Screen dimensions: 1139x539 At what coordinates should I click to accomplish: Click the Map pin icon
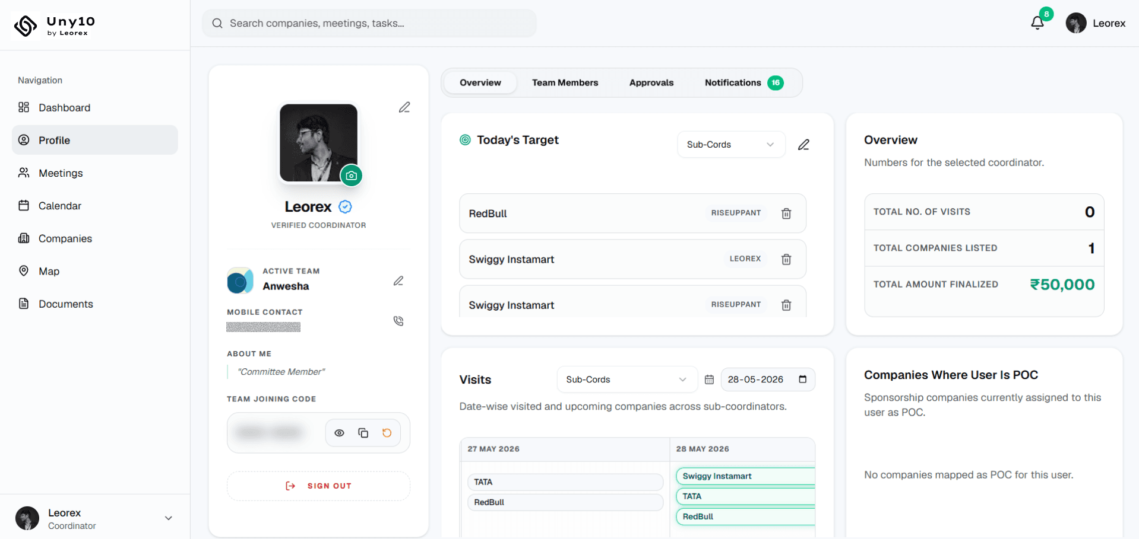pos(24,270)
